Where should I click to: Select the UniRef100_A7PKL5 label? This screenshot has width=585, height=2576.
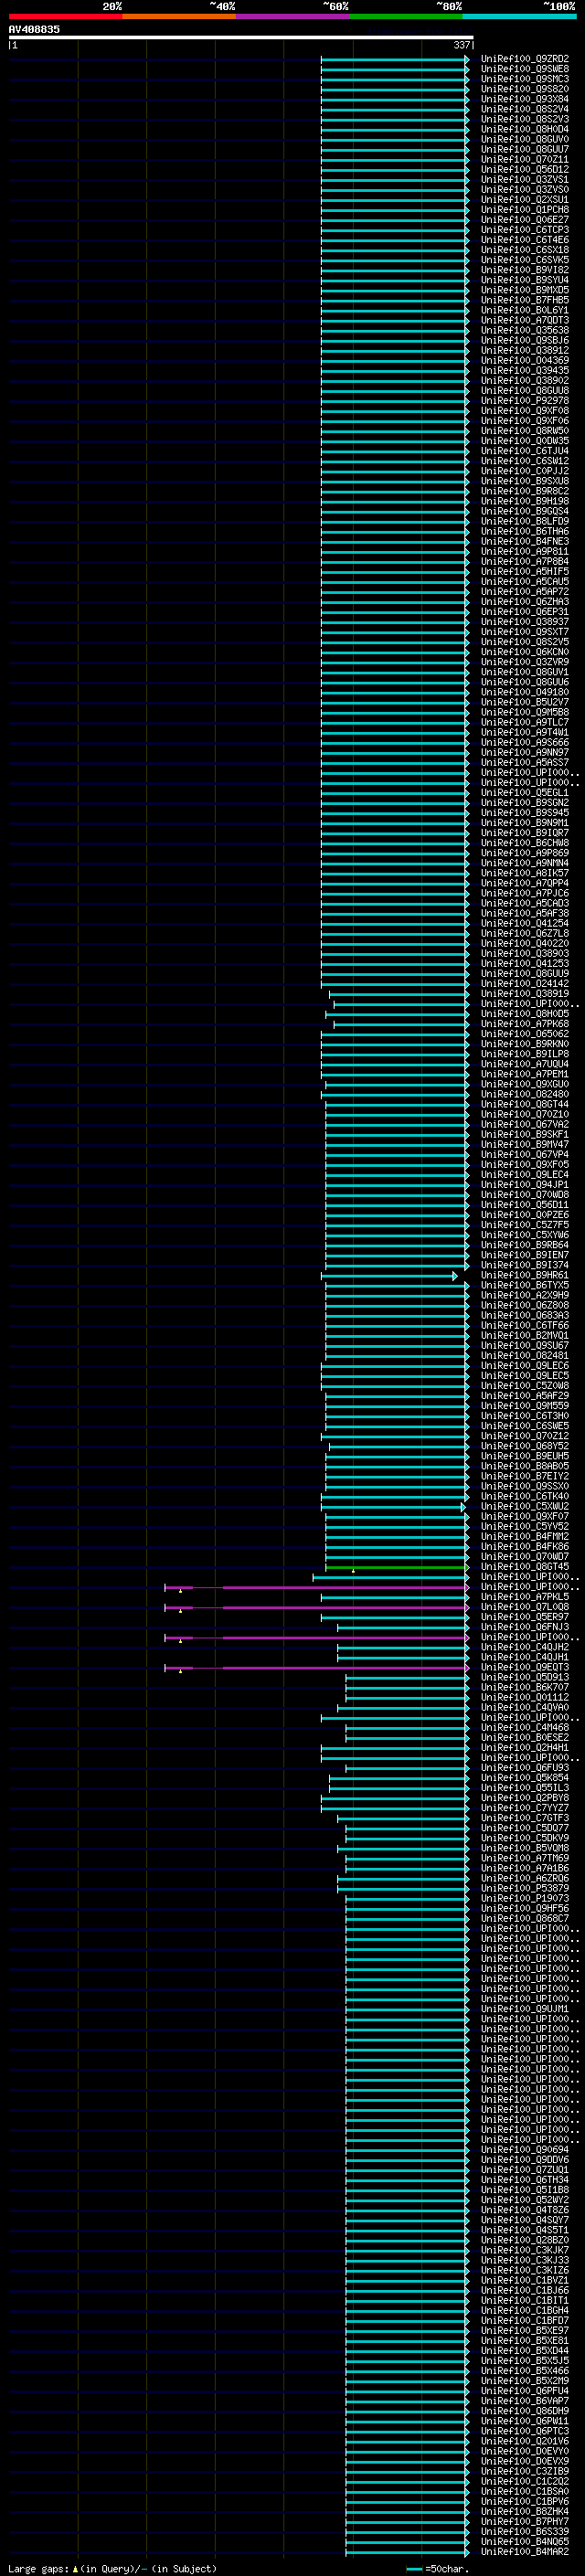(x=524, y=1598)
